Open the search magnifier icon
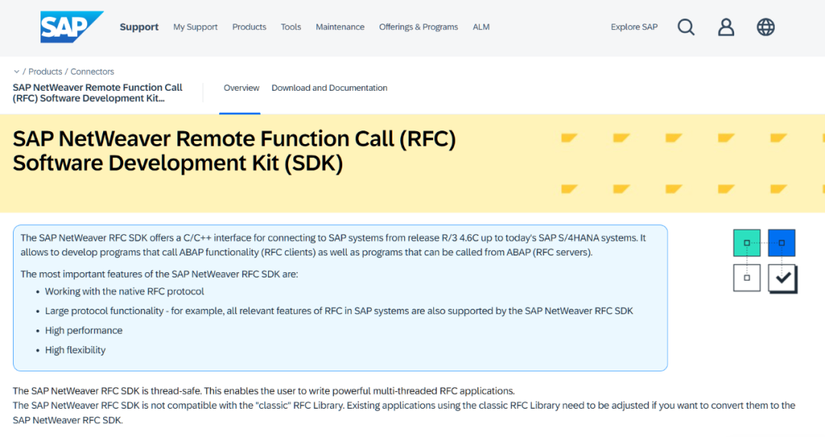 coord(685,27)
